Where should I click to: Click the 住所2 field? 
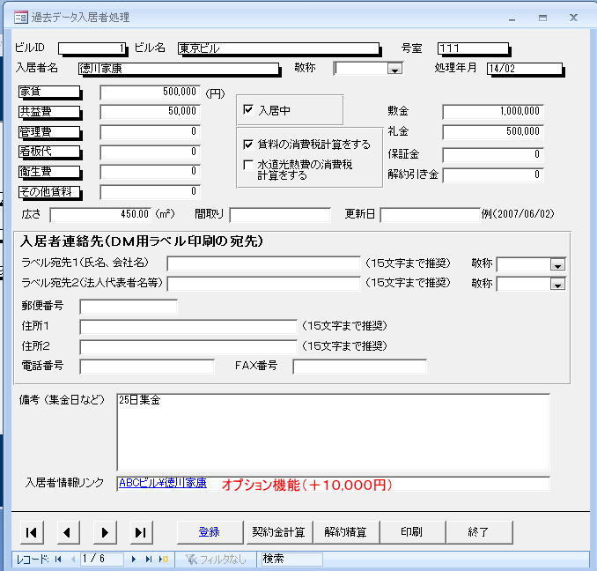click(188, 346)
